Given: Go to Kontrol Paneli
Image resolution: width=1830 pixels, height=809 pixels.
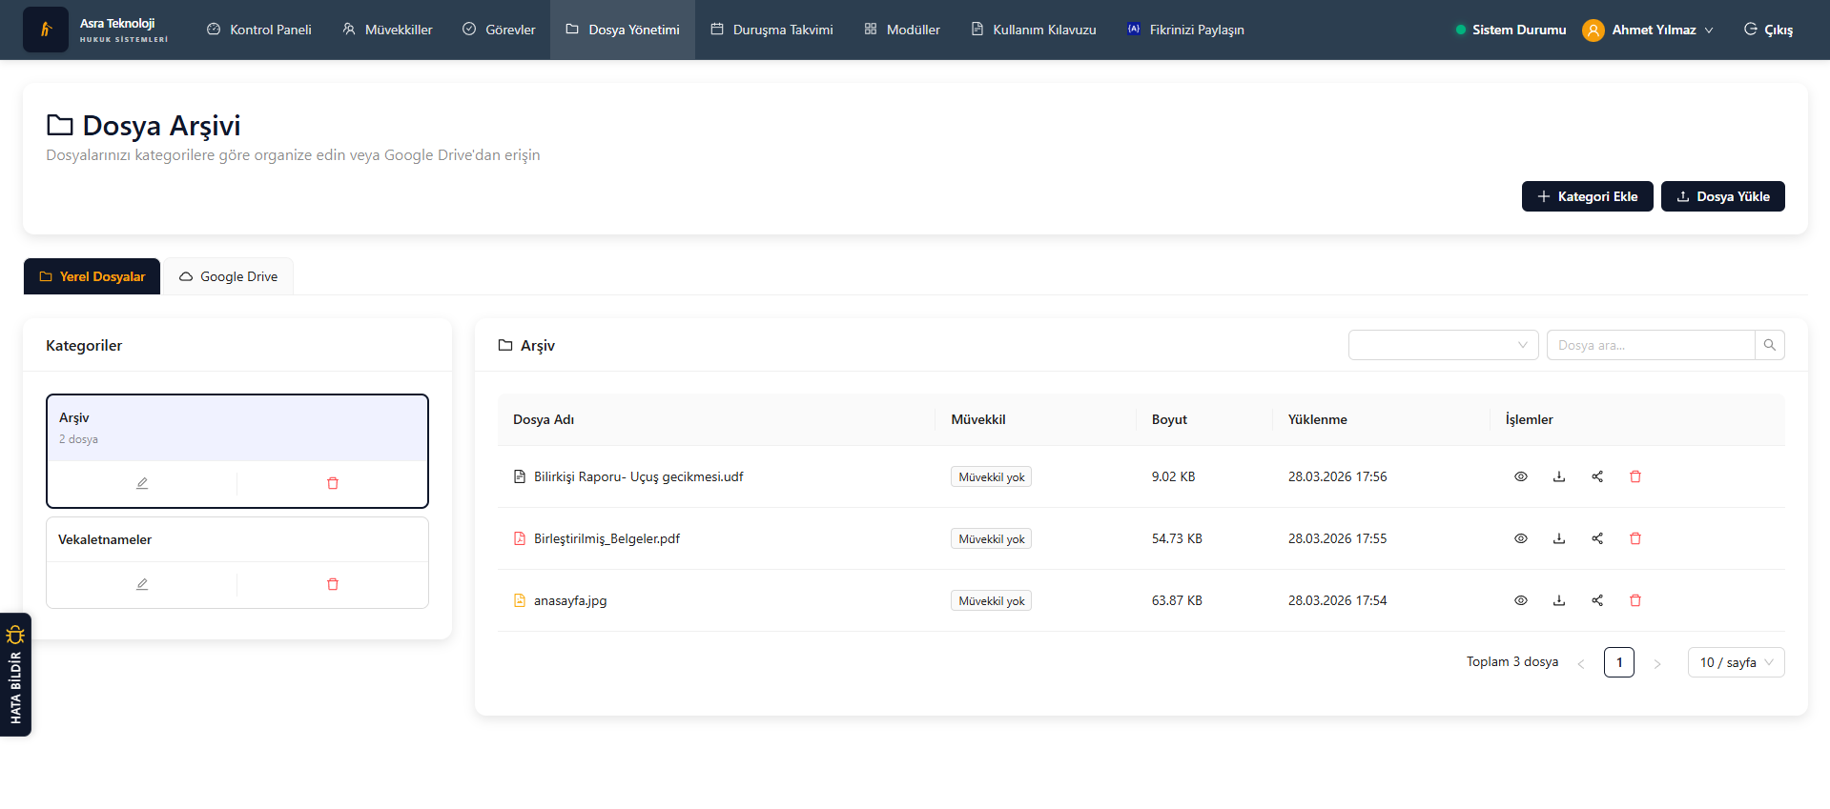Looking at the screenshot, I should [259, 30].
